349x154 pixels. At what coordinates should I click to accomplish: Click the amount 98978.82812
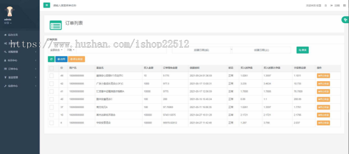[x=170, y=123]
